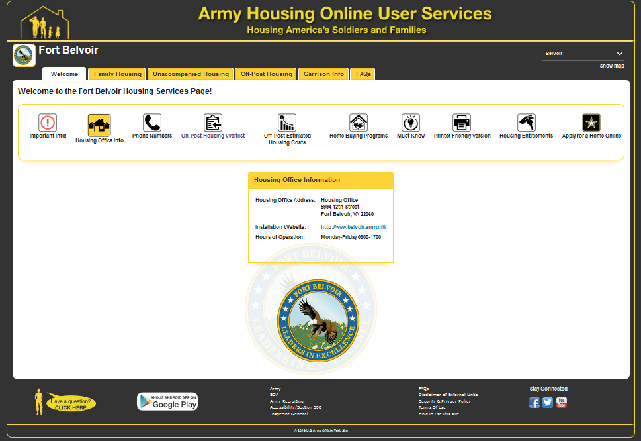Click the Fort Belvoir garrison crest icon
Screen dimensions: 641x441
pos(24,55)
